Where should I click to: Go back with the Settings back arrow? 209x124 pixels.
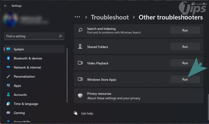point(5,6)
